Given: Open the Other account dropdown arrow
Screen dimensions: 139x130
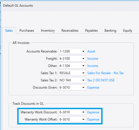Looking at the screenshot, I should coord(83,66).
